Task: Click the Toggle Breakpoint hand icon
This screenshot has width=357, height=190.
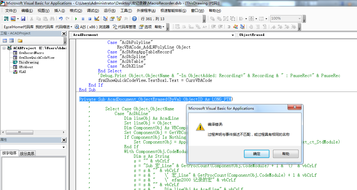Action: click(251, 27)
